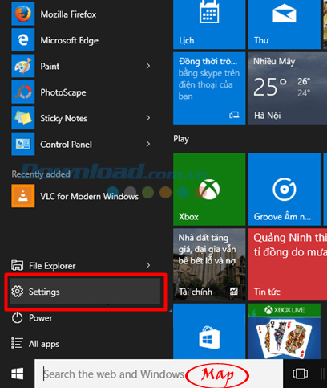Open Task View on the taskbar
The height and width of the screenshot is (388, 327).
(300, 374)
